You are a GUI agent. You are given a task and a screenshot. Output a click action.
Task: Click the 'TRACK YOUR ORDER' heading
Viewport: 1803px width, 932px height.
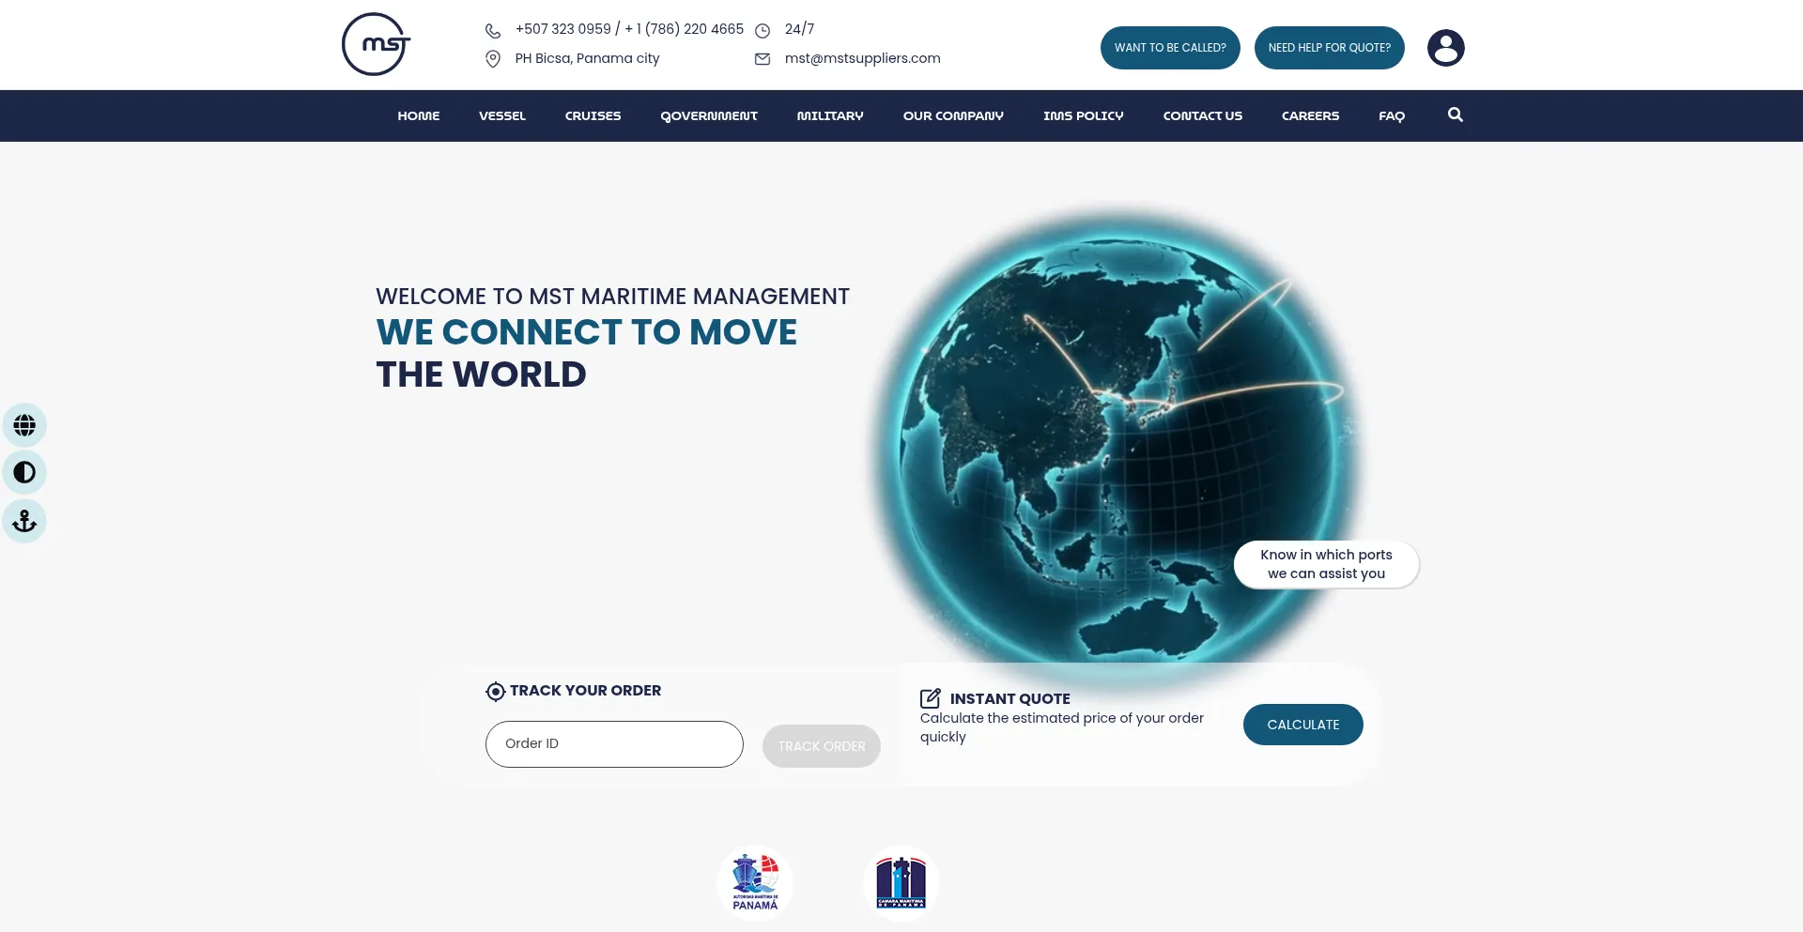click(586, 691)
